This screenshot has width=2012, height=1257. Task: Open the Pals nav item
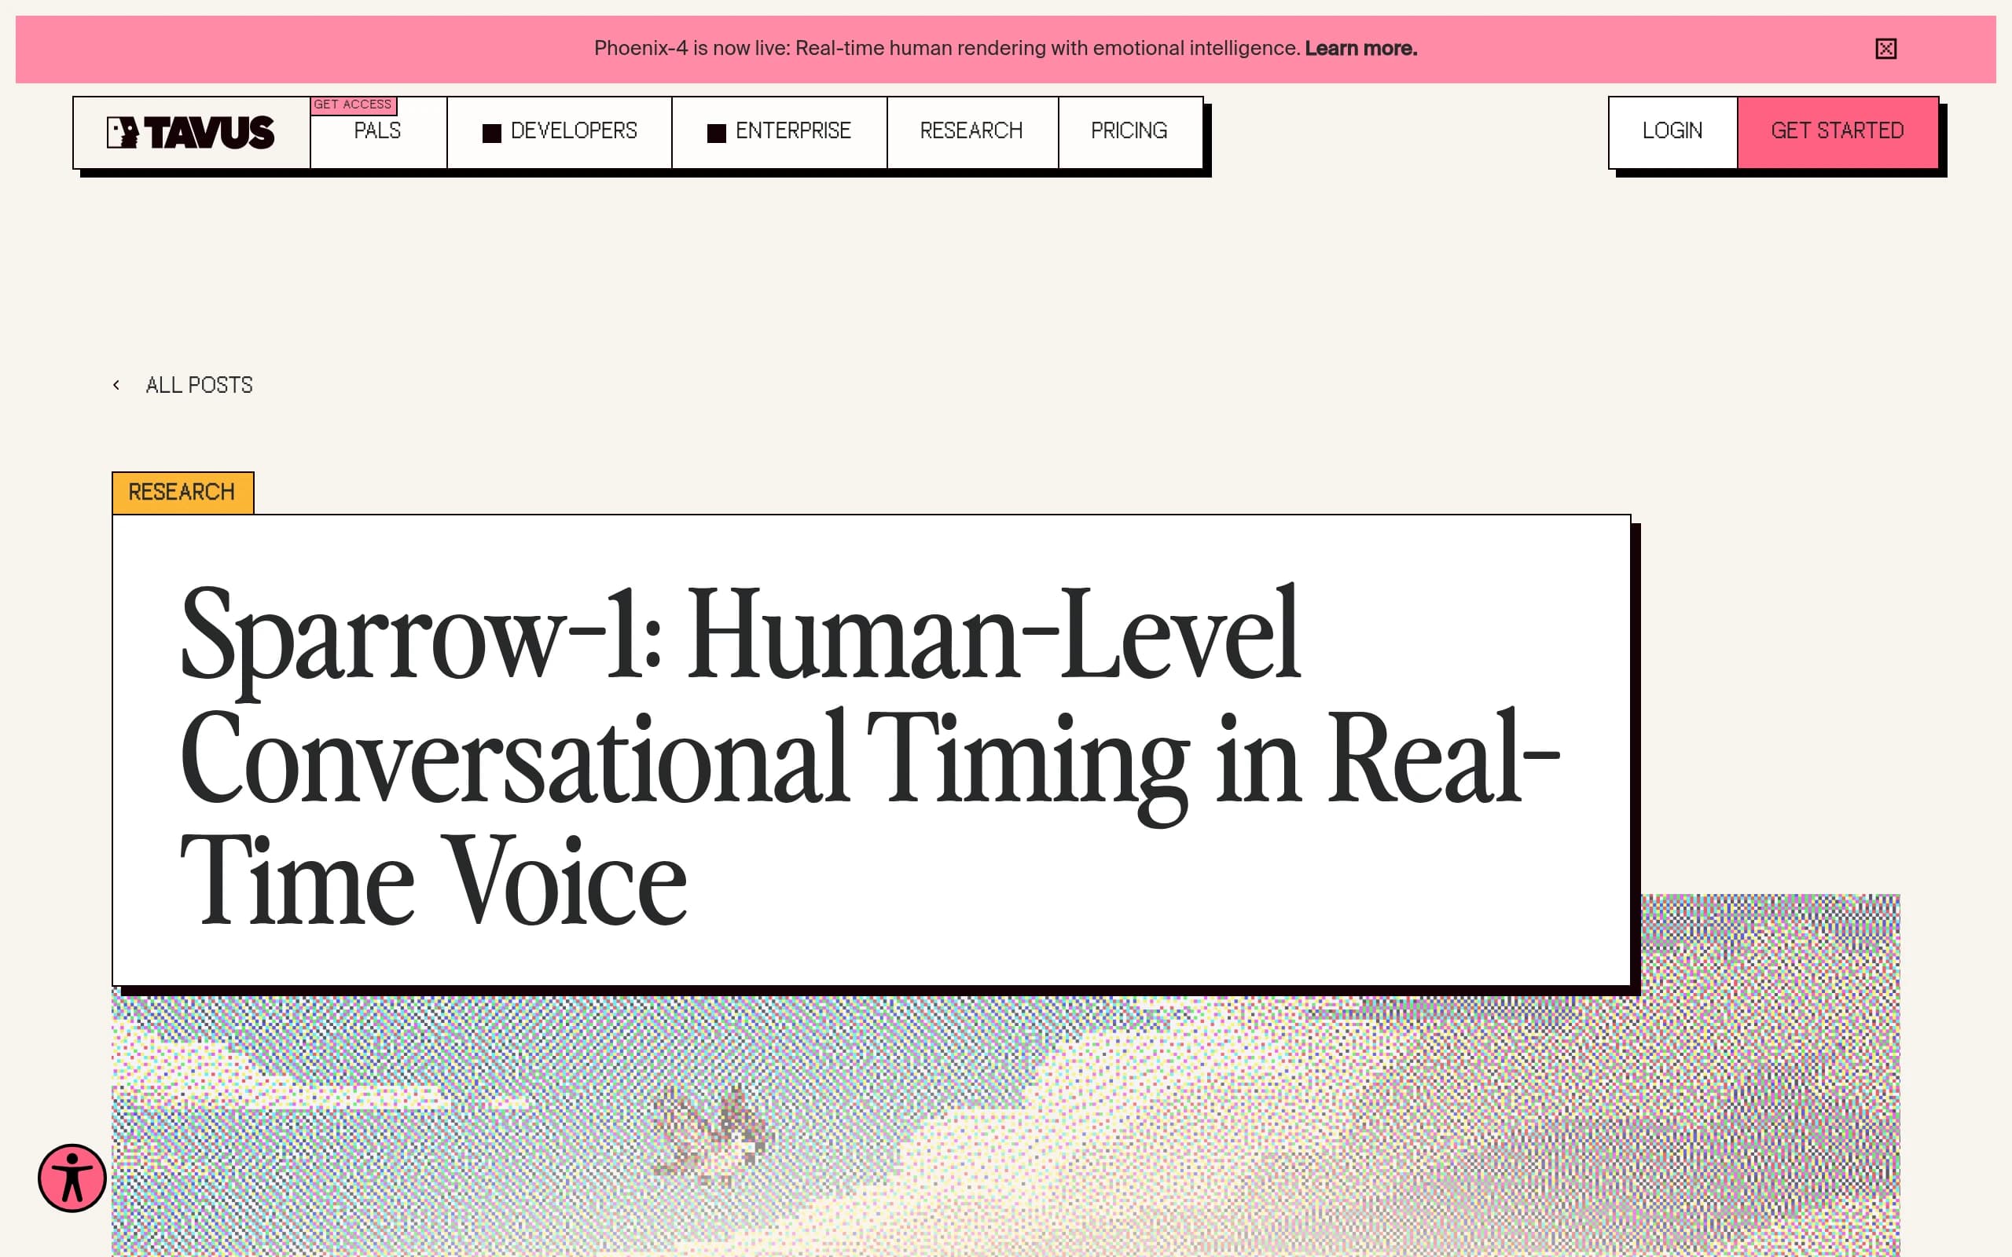click(377, 131)
